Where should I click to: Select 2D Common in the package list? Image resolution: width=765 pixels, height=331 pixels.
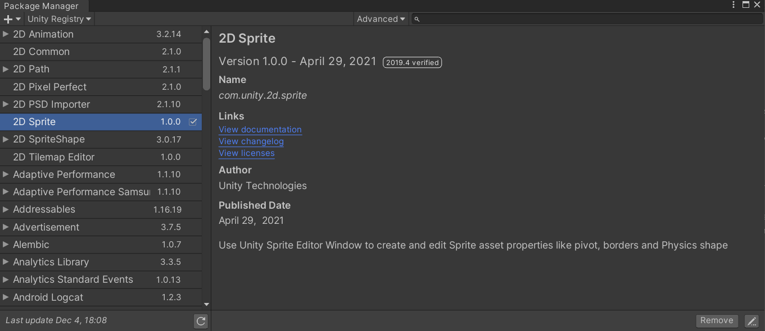(41, 52)
